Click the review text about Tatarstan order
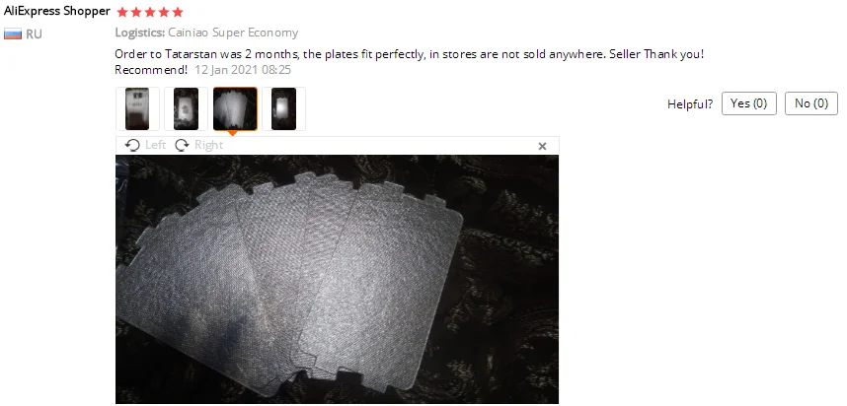 (410, 54)
